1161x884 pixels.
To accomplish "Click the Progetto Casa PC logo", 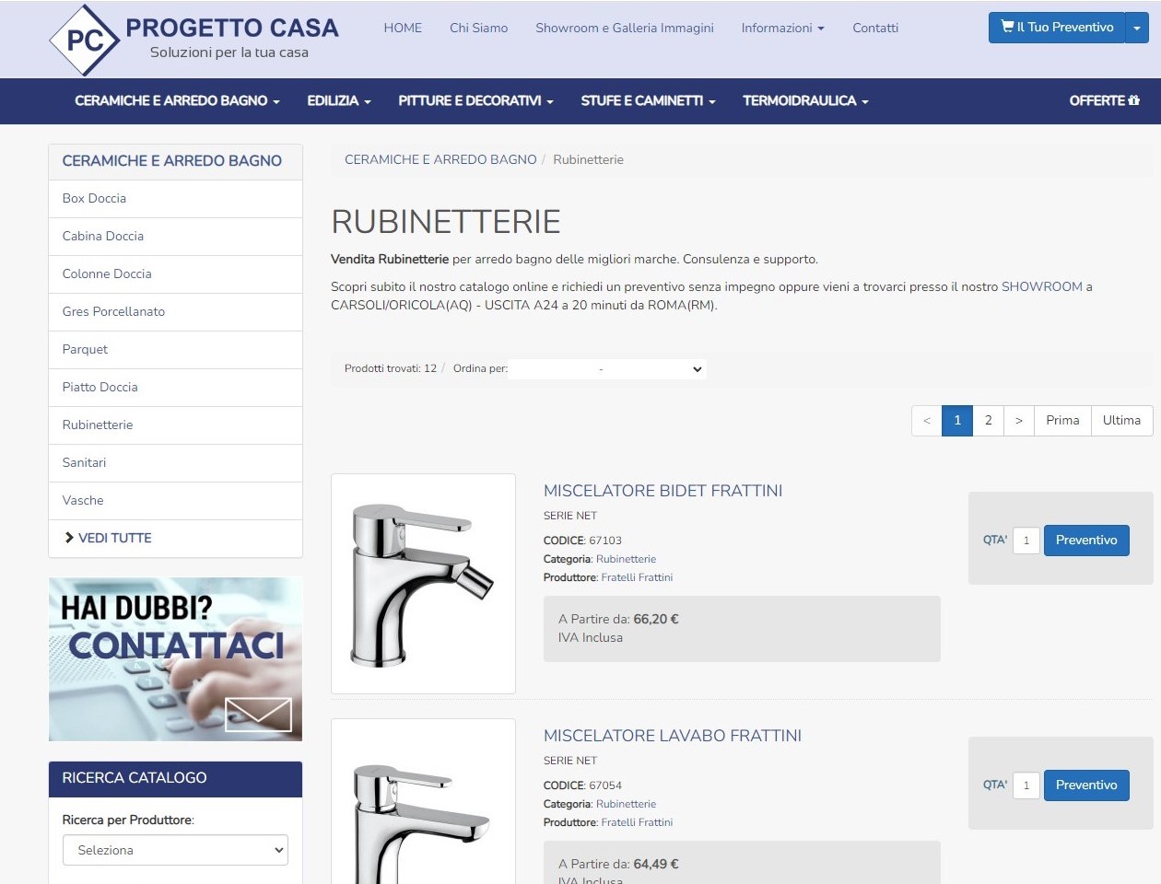I will click(x=193, y=40).
